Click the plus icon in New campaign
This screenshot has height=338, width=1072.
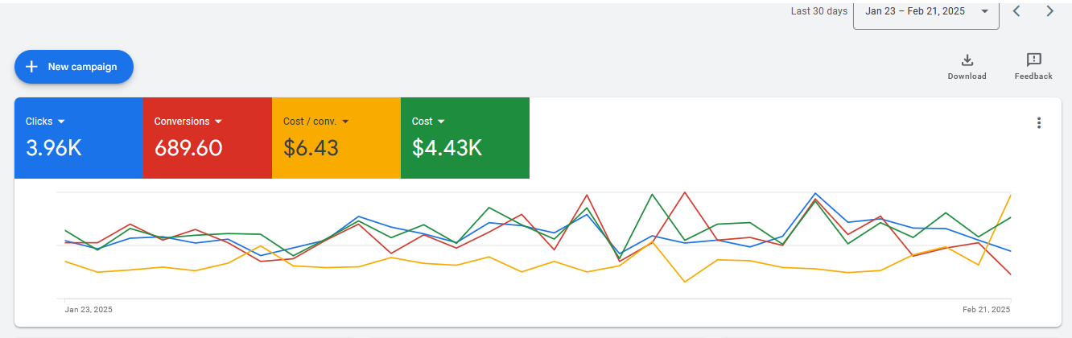tap(32, 67)
